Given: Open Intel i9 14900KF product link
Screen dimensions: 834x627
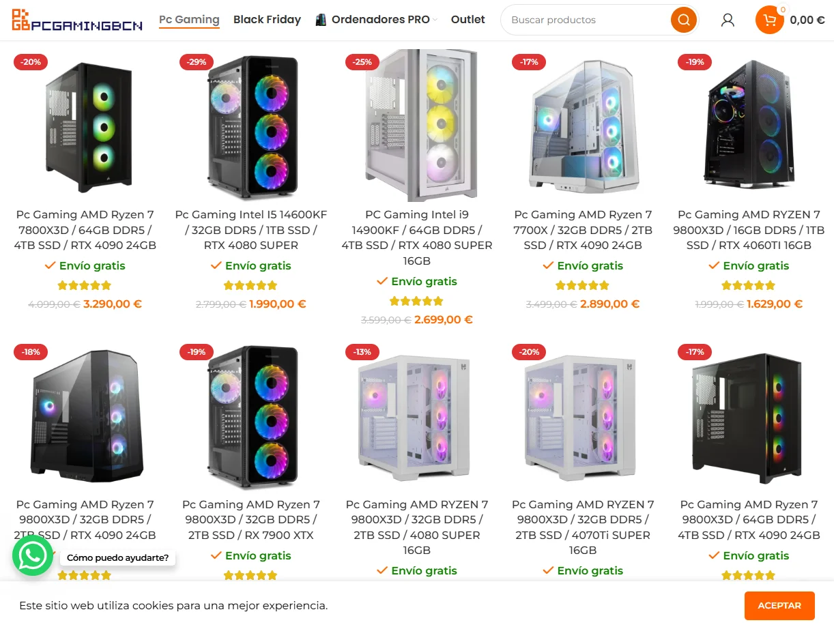Looking at the screenshot, I should 416,237.
